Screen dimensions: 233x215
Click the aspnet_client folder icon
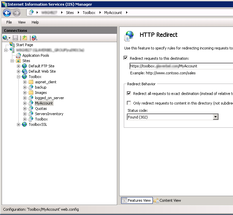(x=31, y=82)
